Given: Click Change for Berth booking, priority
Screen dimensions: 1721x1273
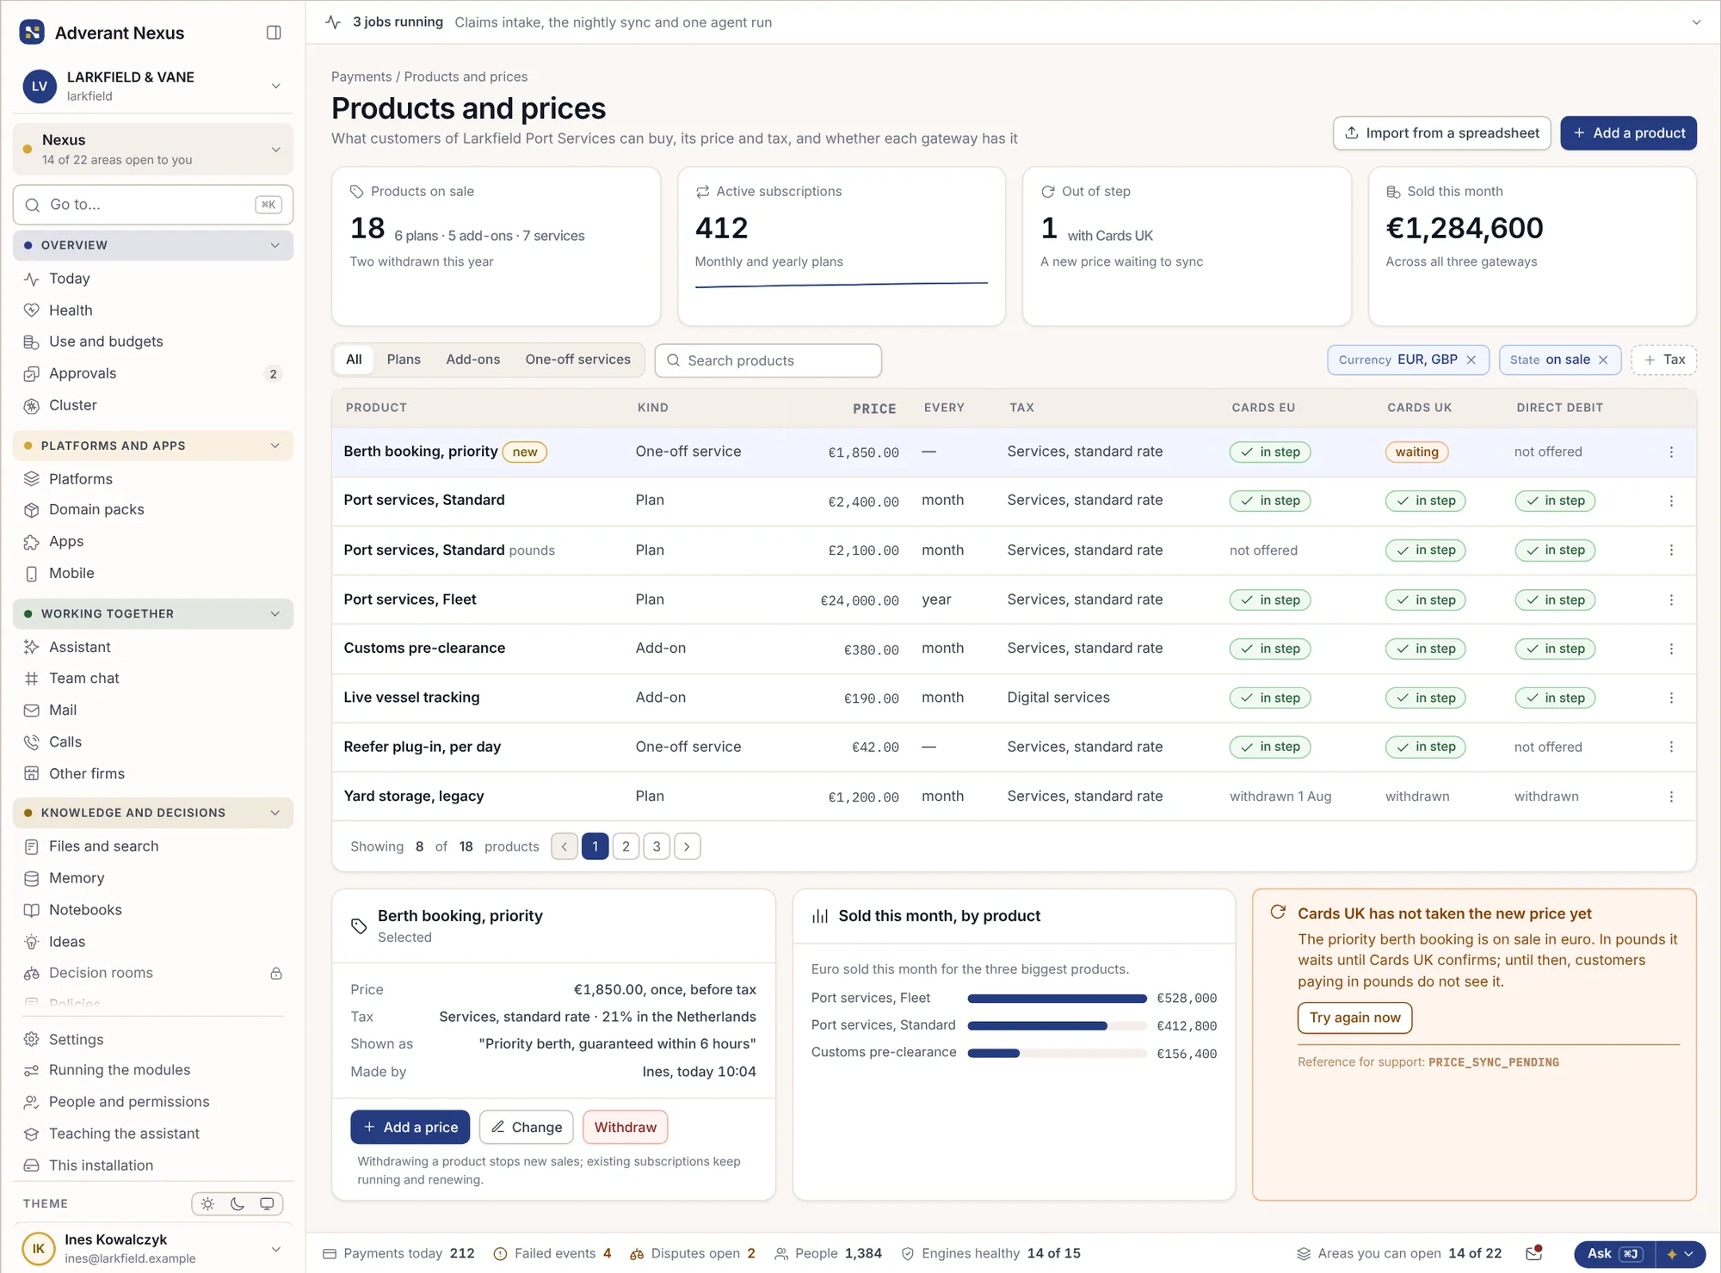Looking at the screenshot, I should pos(527,1128).
